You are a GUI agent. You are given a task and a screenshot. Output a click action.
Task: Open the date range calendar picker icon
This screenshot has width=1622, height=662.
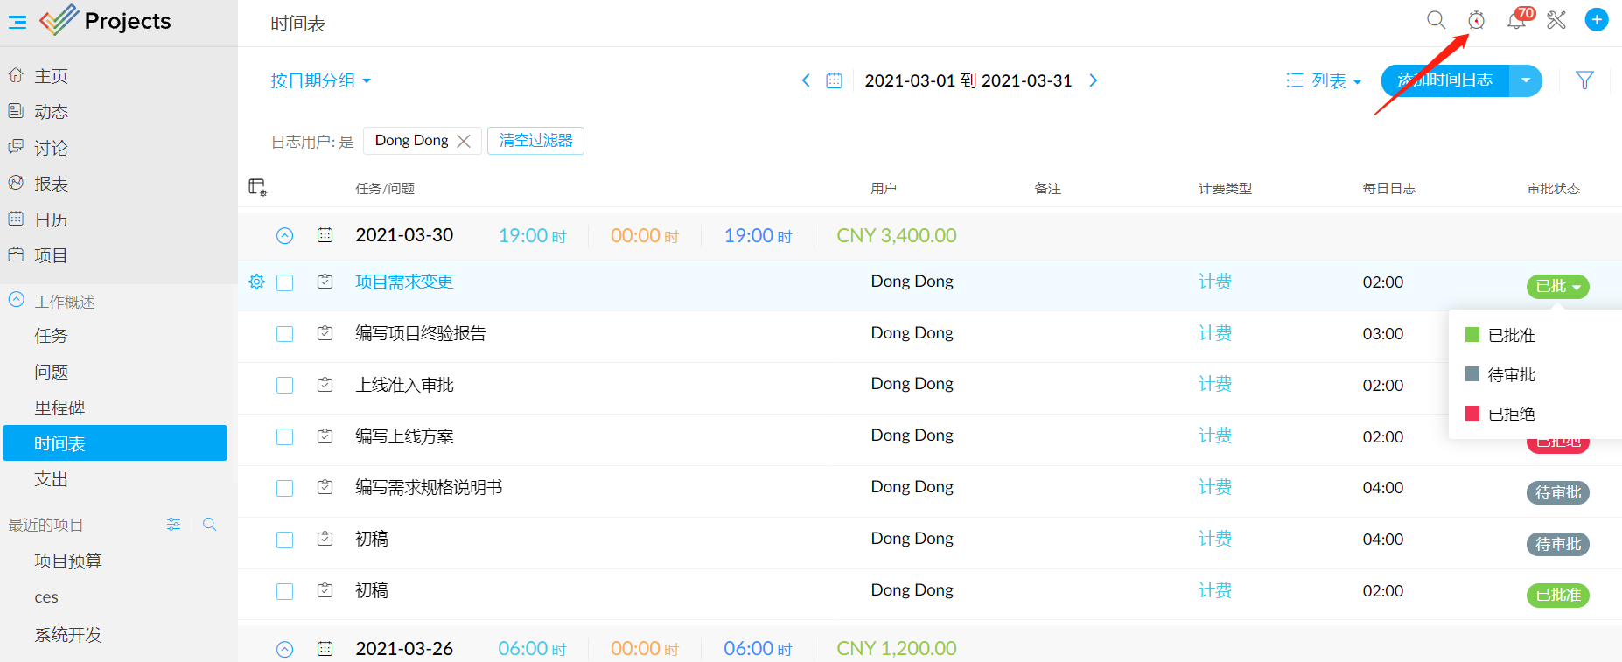[834, 80]
